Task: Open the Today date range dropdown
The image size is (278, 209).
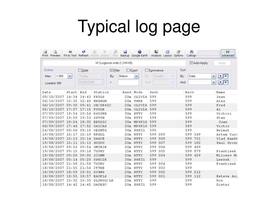Action: (x=101, y=76)
